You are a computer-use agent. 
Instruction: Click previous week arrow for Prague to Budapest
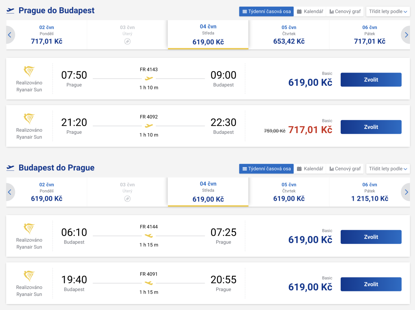[10, 35]
